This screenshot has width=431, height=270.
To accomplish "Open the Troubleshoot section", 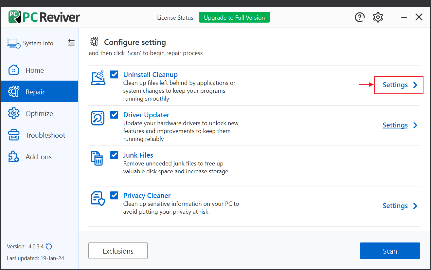I will (40, 135).
